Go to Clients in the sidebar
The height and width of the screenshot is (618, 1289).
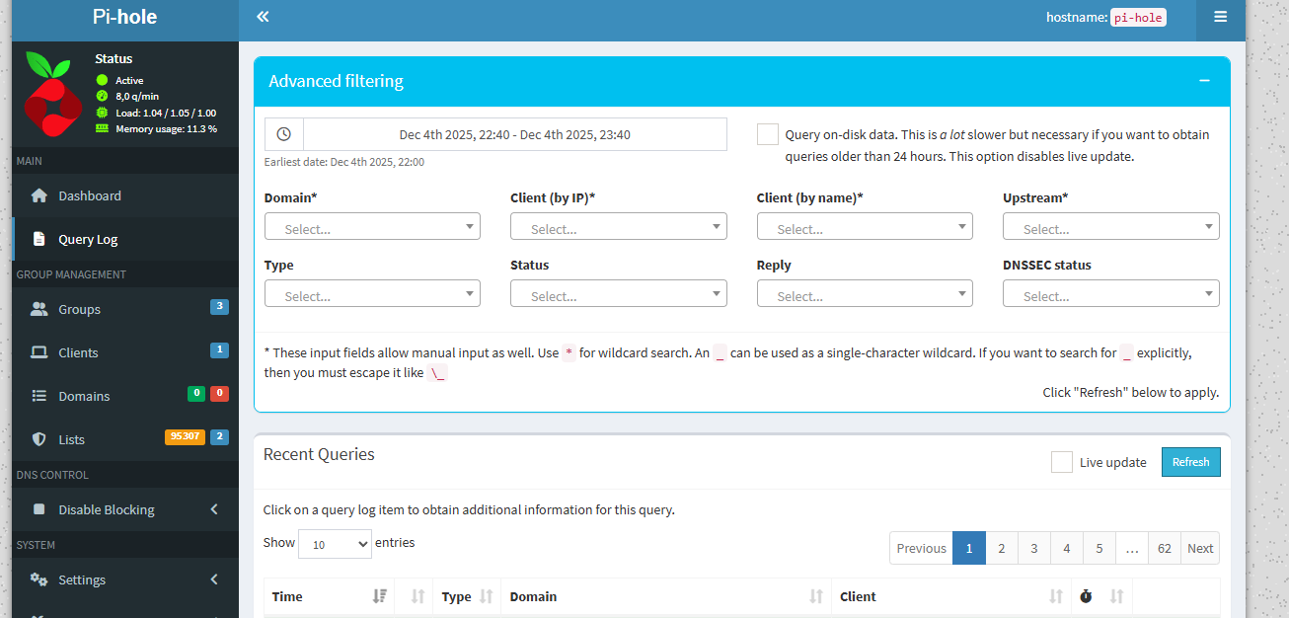[78, 352]
